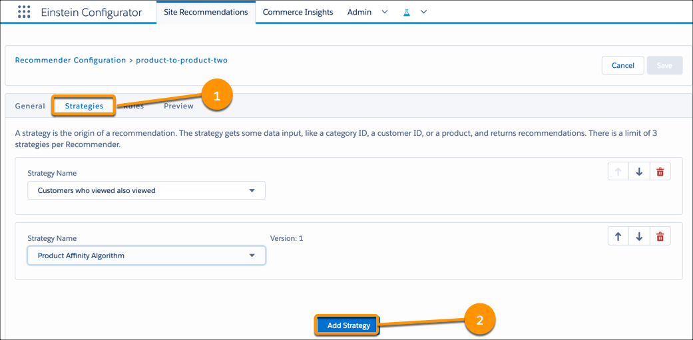The width and height of the screenshot is (693, 340).
Task: Open the 'Product Affinity Algorithm' strategy dropdown
Action: (146, 255)
